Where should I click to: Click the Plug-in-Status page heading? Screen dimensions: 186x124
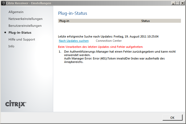point(73,13)
